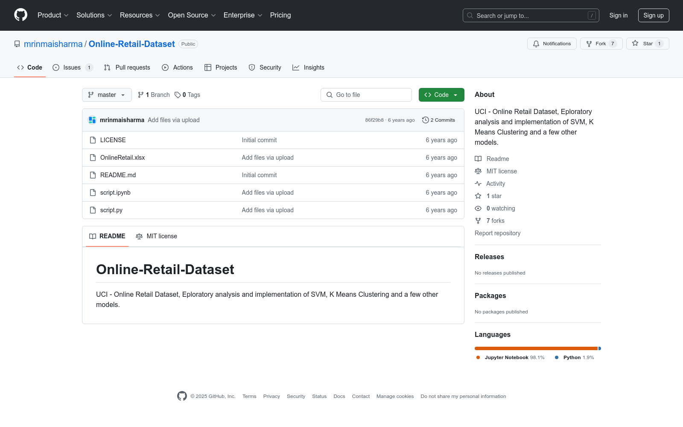
Task: Click the scale icon beside MIT license in About
Action: point(478,171)
